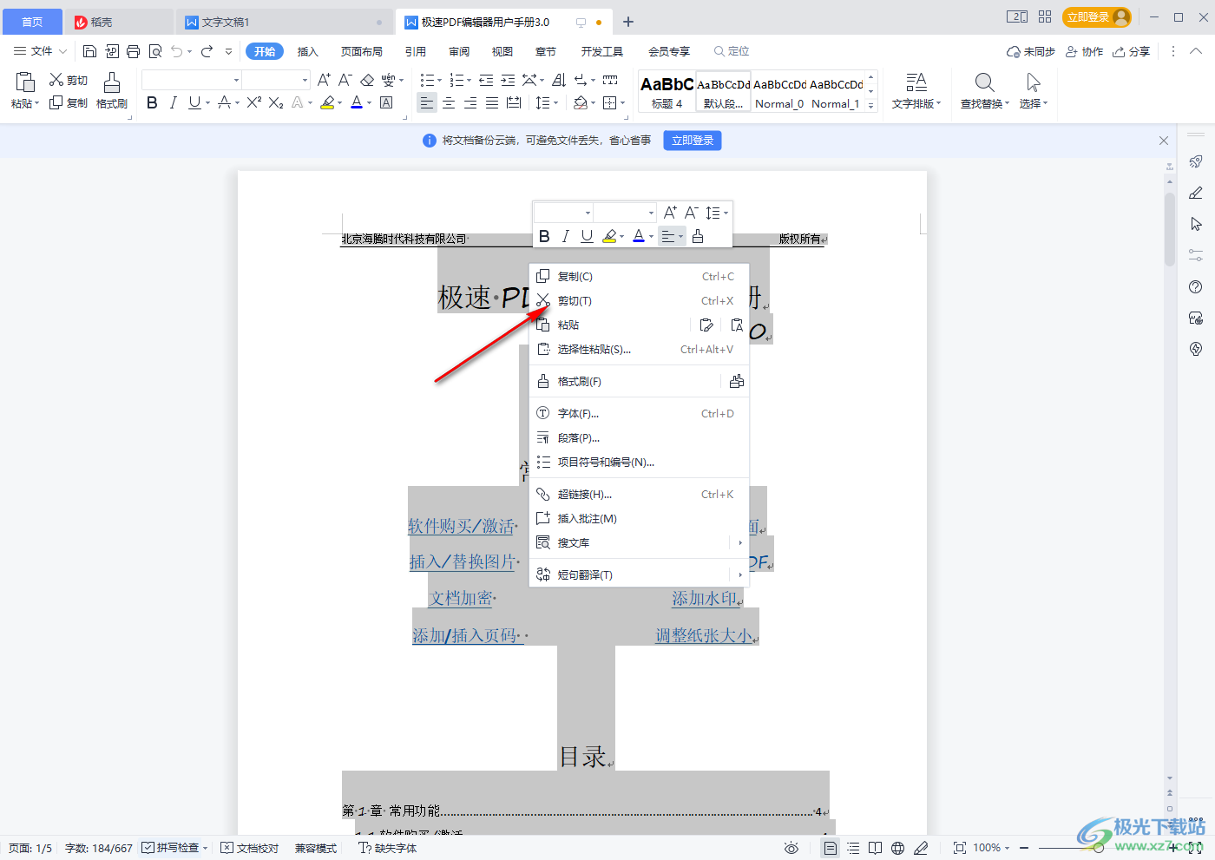The width and height of the screenshot is (1215, 860).
Task: Expand bullet list dropdown in ribbon
Action: point(440,81)
